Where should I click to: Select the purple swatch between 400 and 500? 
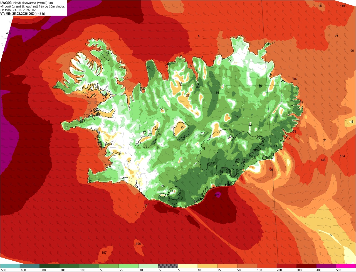(x=326, y=266)
